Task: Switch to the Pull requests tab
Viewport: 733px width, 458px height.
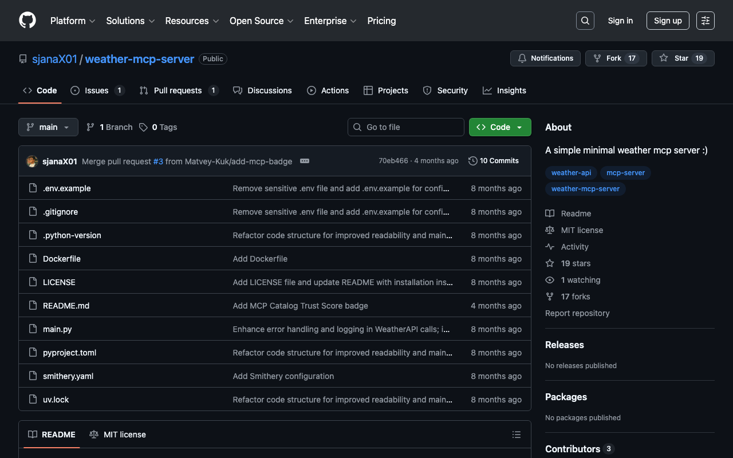Action: [x=178, y=90]
